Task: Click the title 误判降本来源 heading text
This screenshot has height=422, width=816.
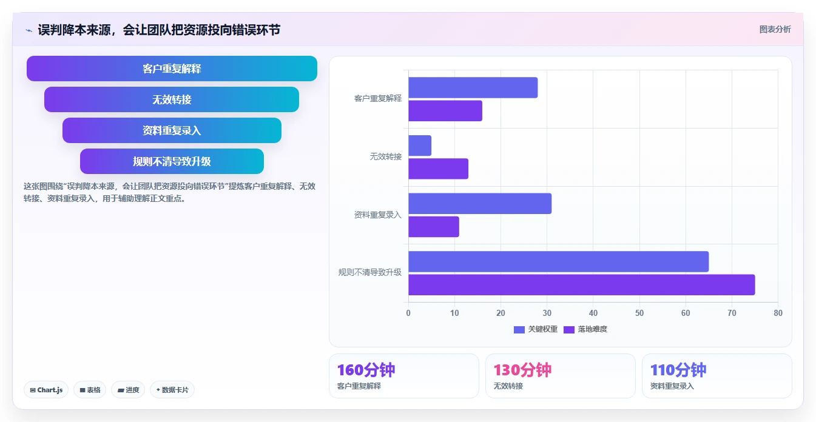Action: point(159,30)
